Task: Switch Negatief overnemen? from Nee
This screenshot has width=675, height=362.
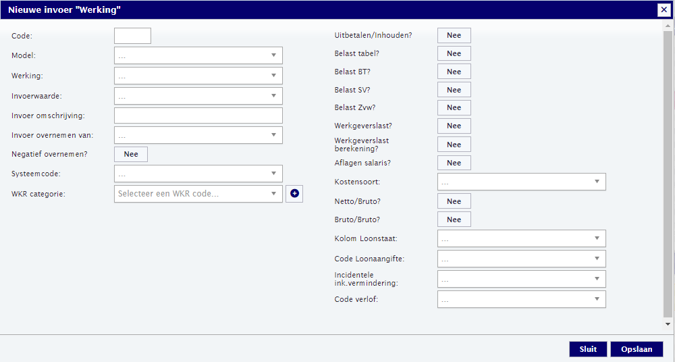Action: tap(131, 154)
